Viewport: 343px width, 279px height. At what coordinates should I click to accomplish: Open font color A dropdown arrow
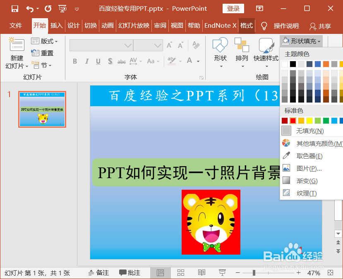[198, 62]
